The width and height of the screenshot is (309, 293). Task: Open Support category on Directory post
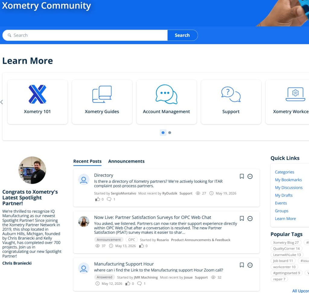[x=186, y=193]
